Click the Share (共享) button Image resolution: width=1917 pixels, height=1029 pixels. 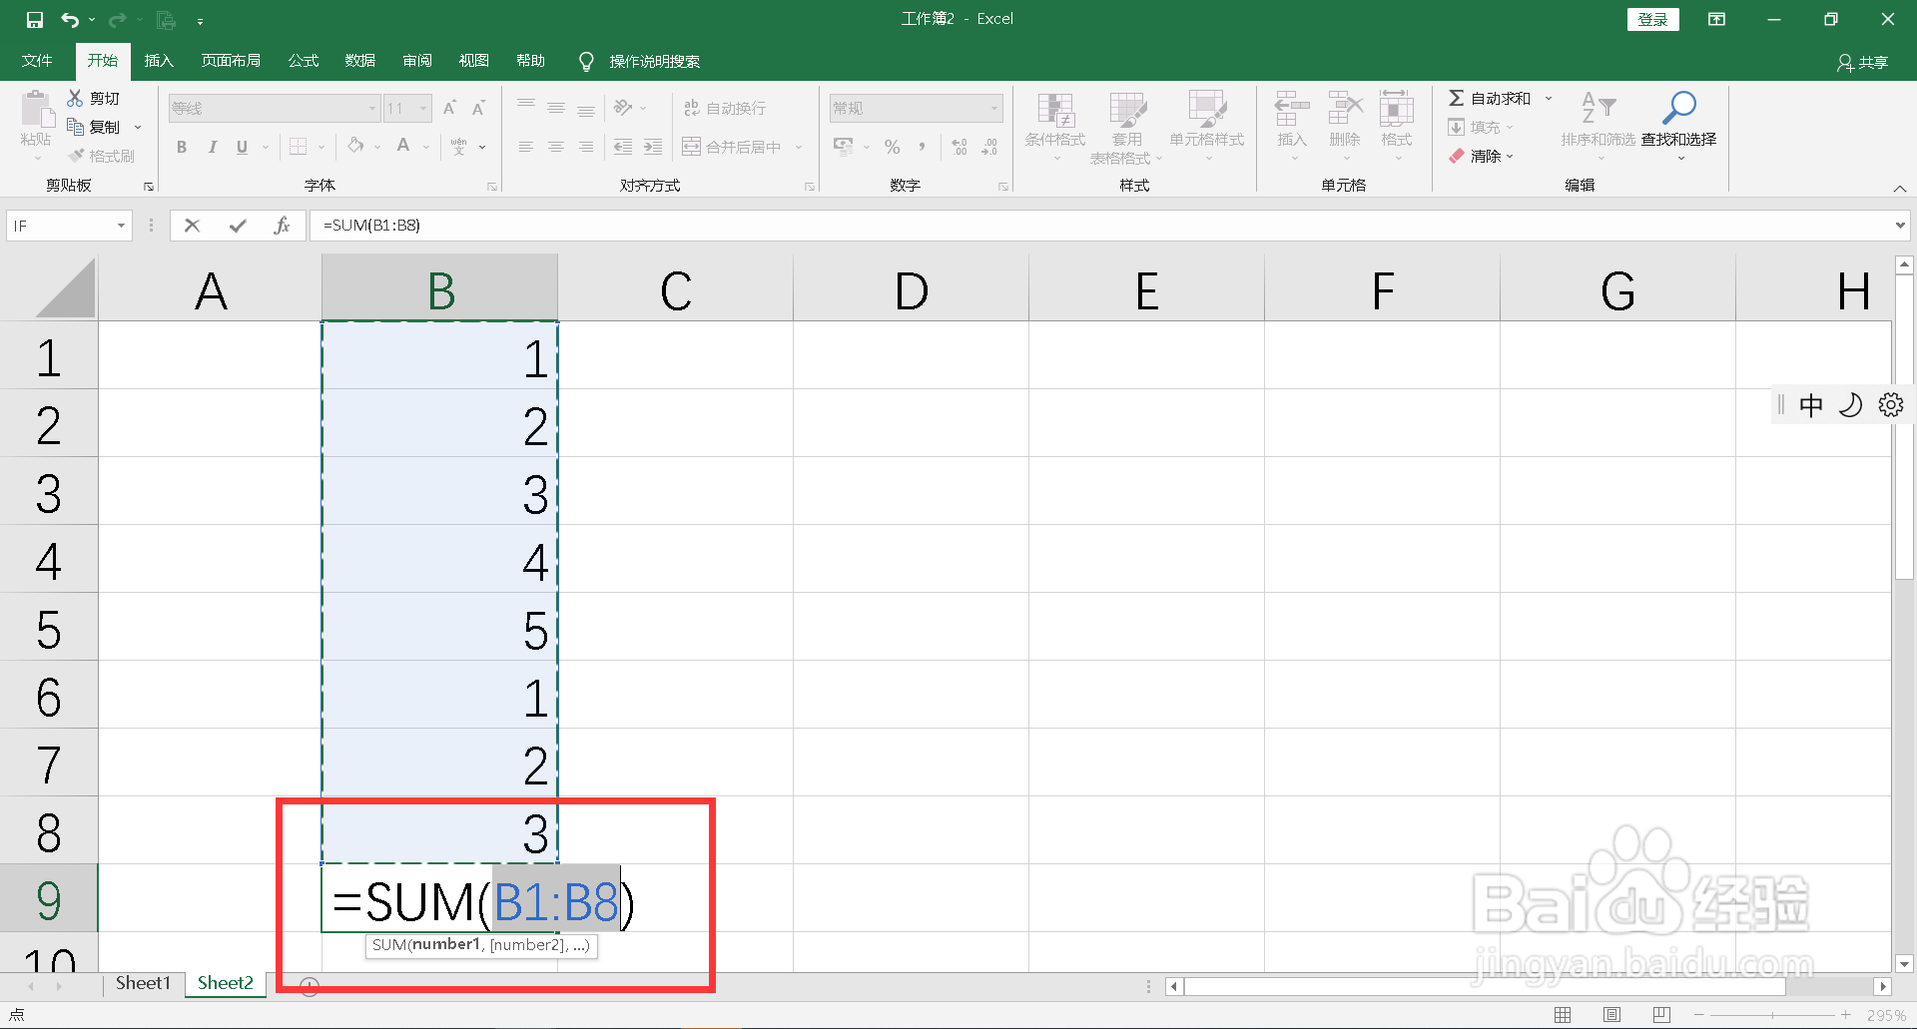1863,62
